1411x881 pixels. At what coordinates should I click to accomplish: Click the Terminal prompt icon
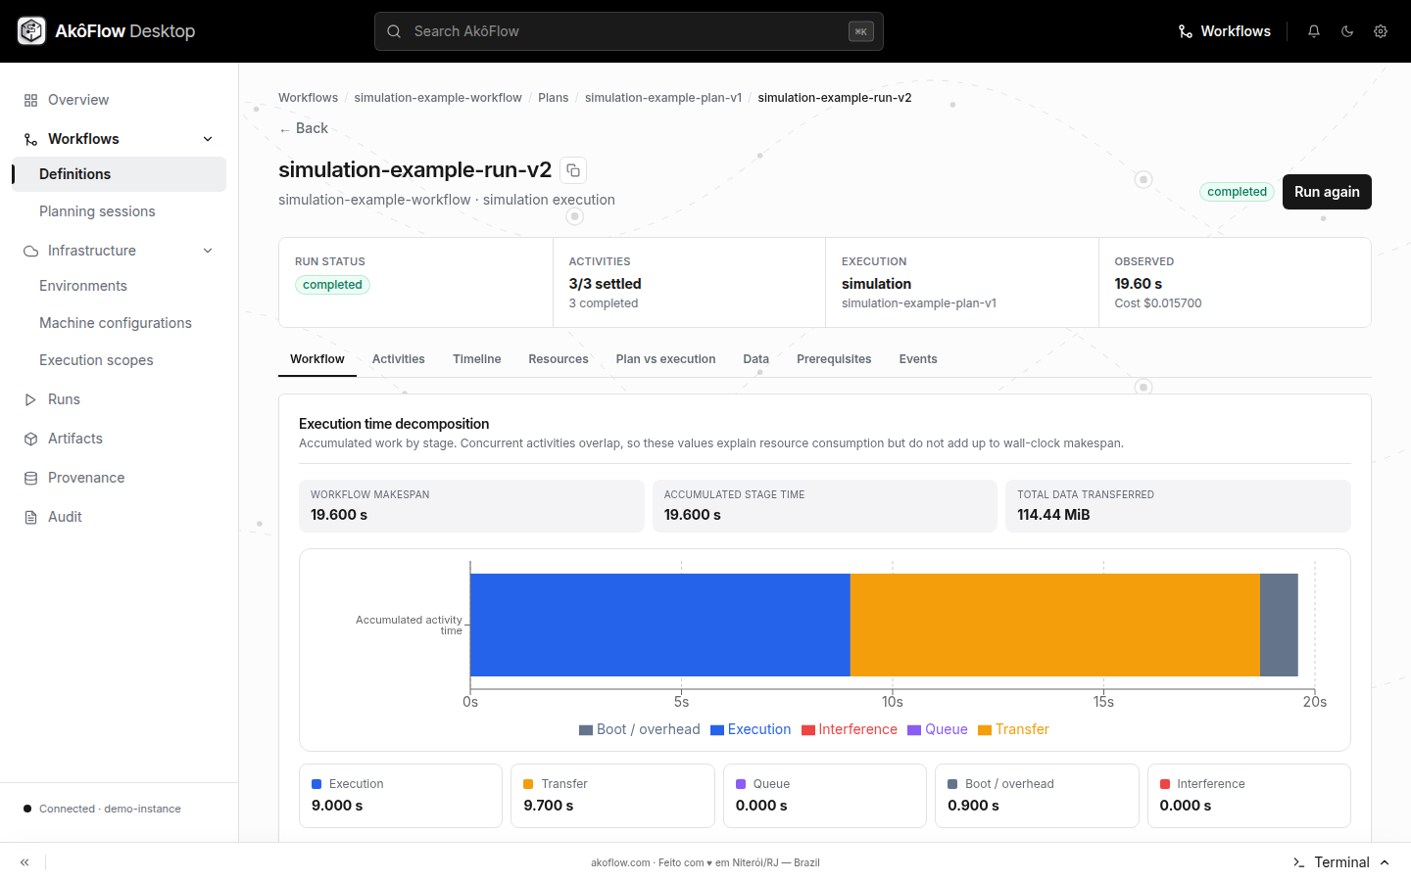pos(1298,862)
